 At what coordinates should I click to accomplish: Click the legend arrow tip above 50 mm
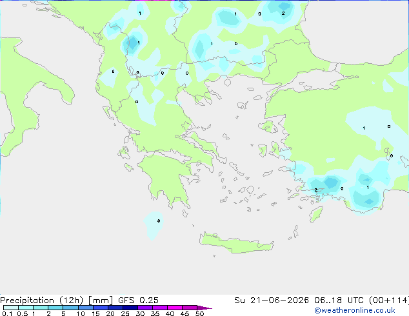[x=204, y=308]
